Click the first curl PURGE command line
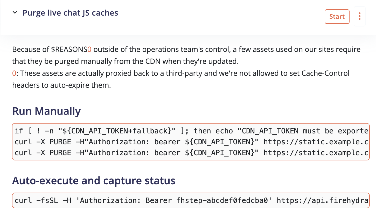 click(130, 142)
